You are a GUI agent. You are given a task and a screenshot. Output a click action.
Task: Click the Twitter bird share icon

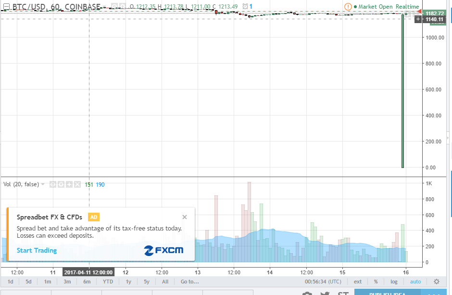pyautogui.click(x=325, y=293)
